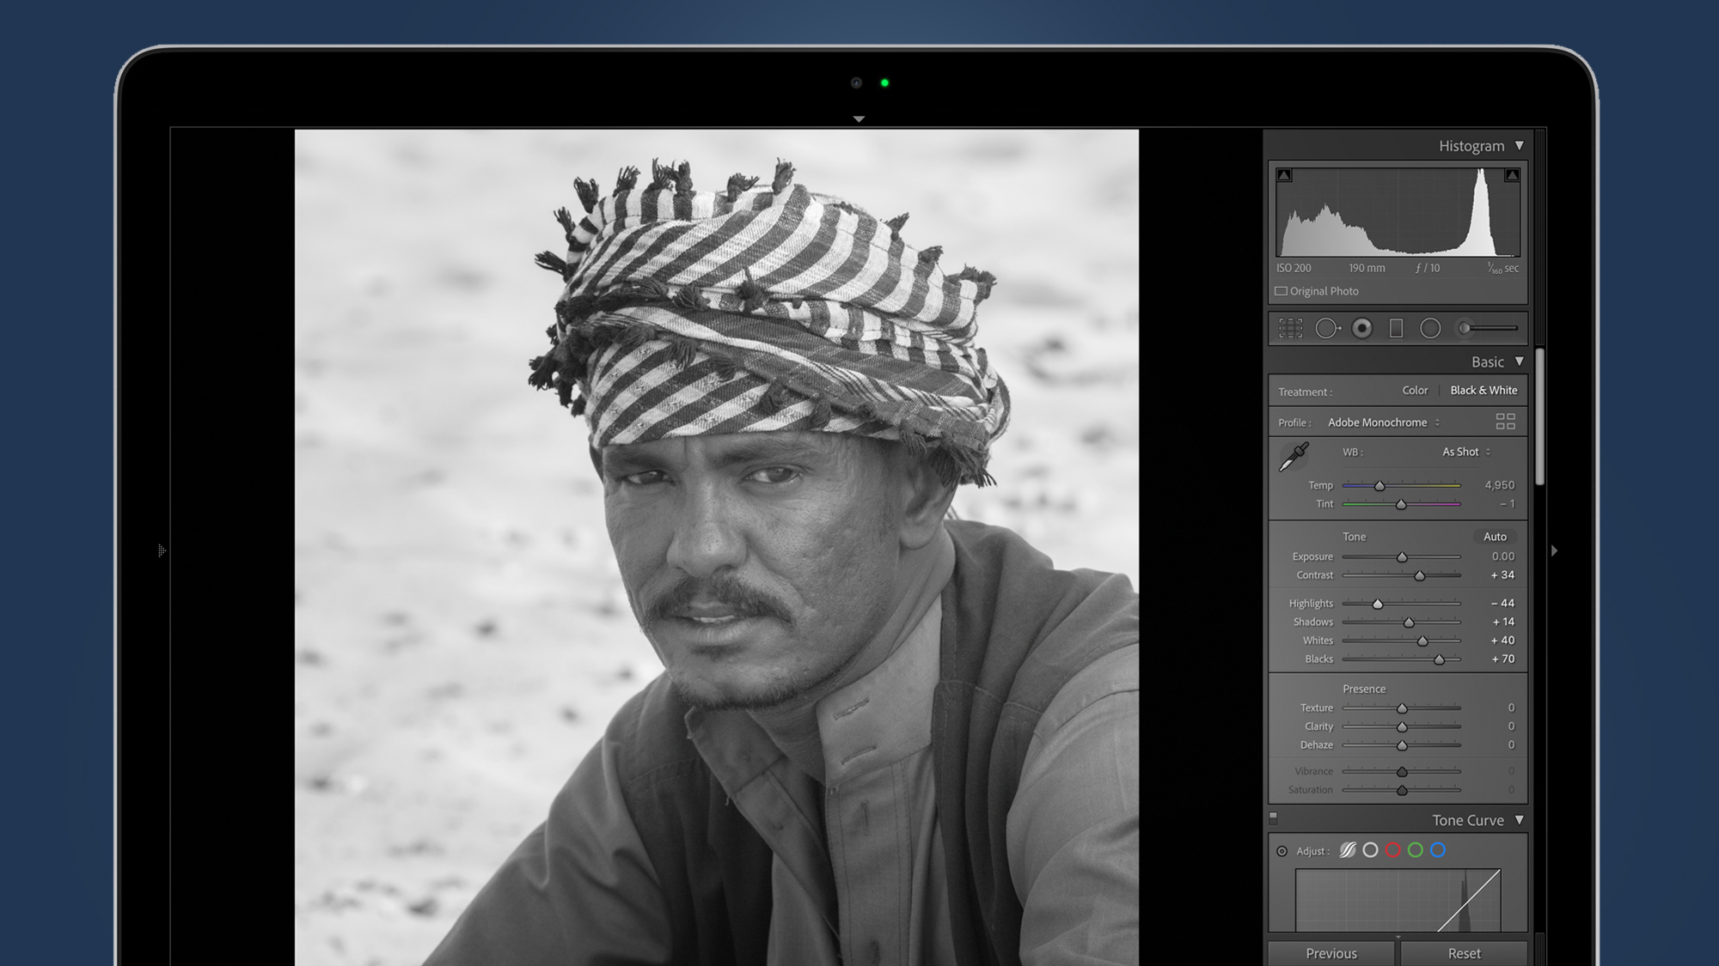1719x966 pixels.
Task: Toggle the Tone Curve panel on/off switch
Action: point(1274,818)
